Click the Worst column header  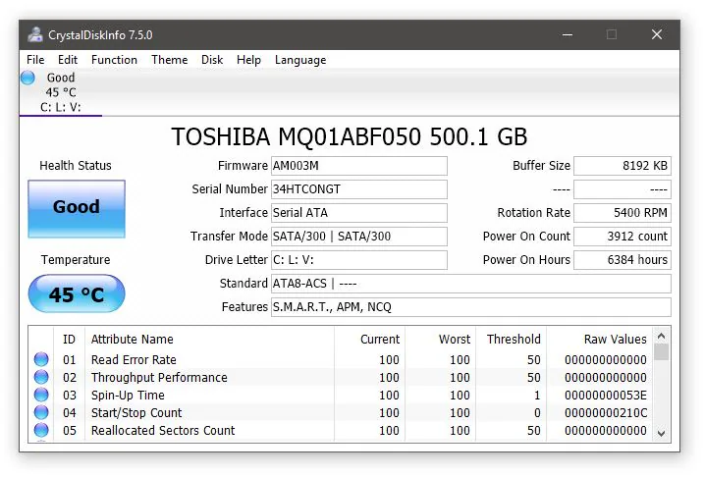(x=440, y=340)
